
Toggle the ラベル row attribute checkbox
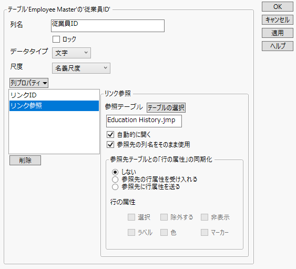131,233
